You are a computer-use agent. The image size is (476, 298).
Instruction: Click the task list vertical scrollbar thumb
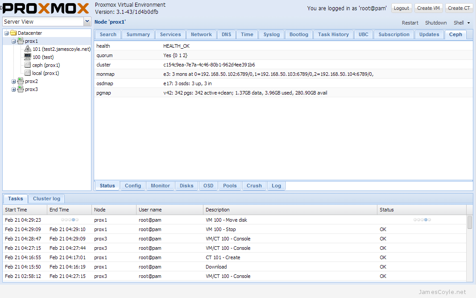coord(470,222)
